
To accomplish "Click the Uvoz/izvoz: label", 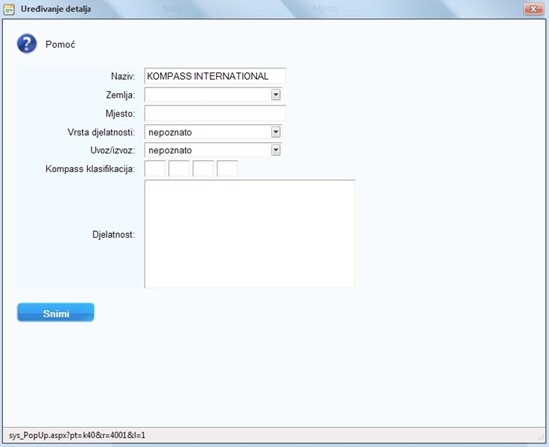I will click(x=112, y=150).
